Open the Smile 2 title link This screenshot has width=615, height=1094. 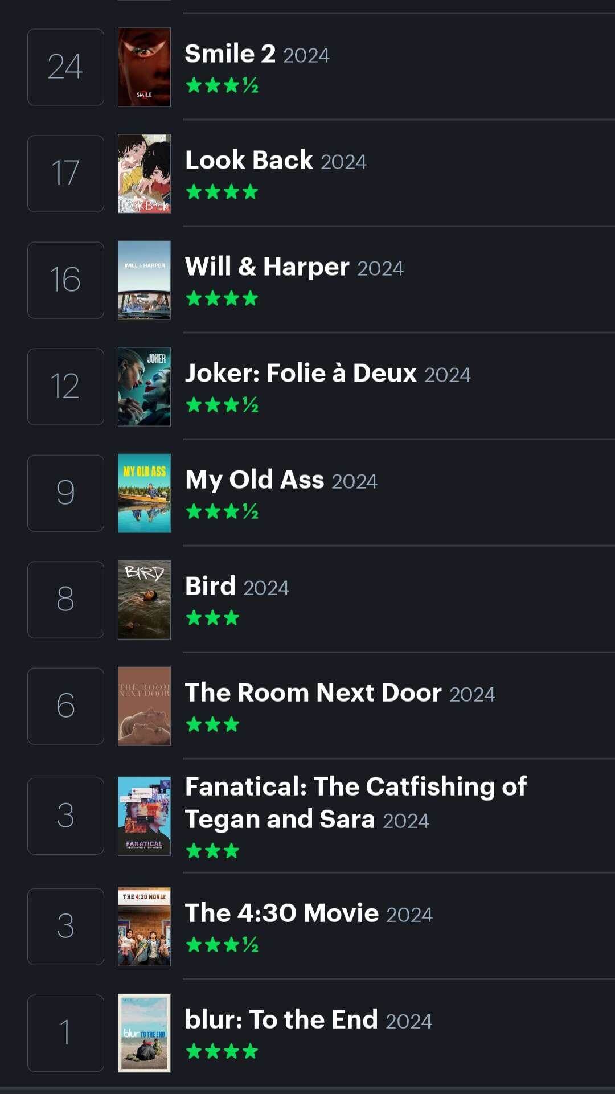coord(230,54)
